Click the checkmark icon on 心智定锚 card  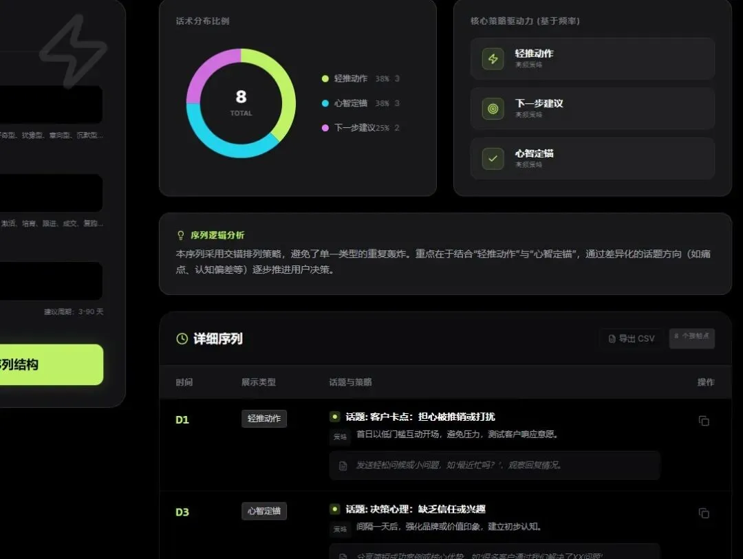click(x=493, y=158)
